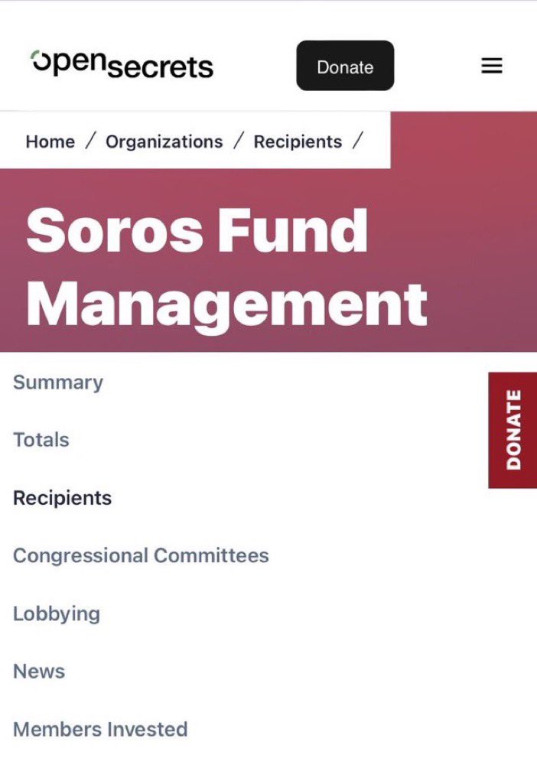This screenshot has height=781, width=537.
Task: Switch to the Totals section
Action: click(x=41, y=440)
